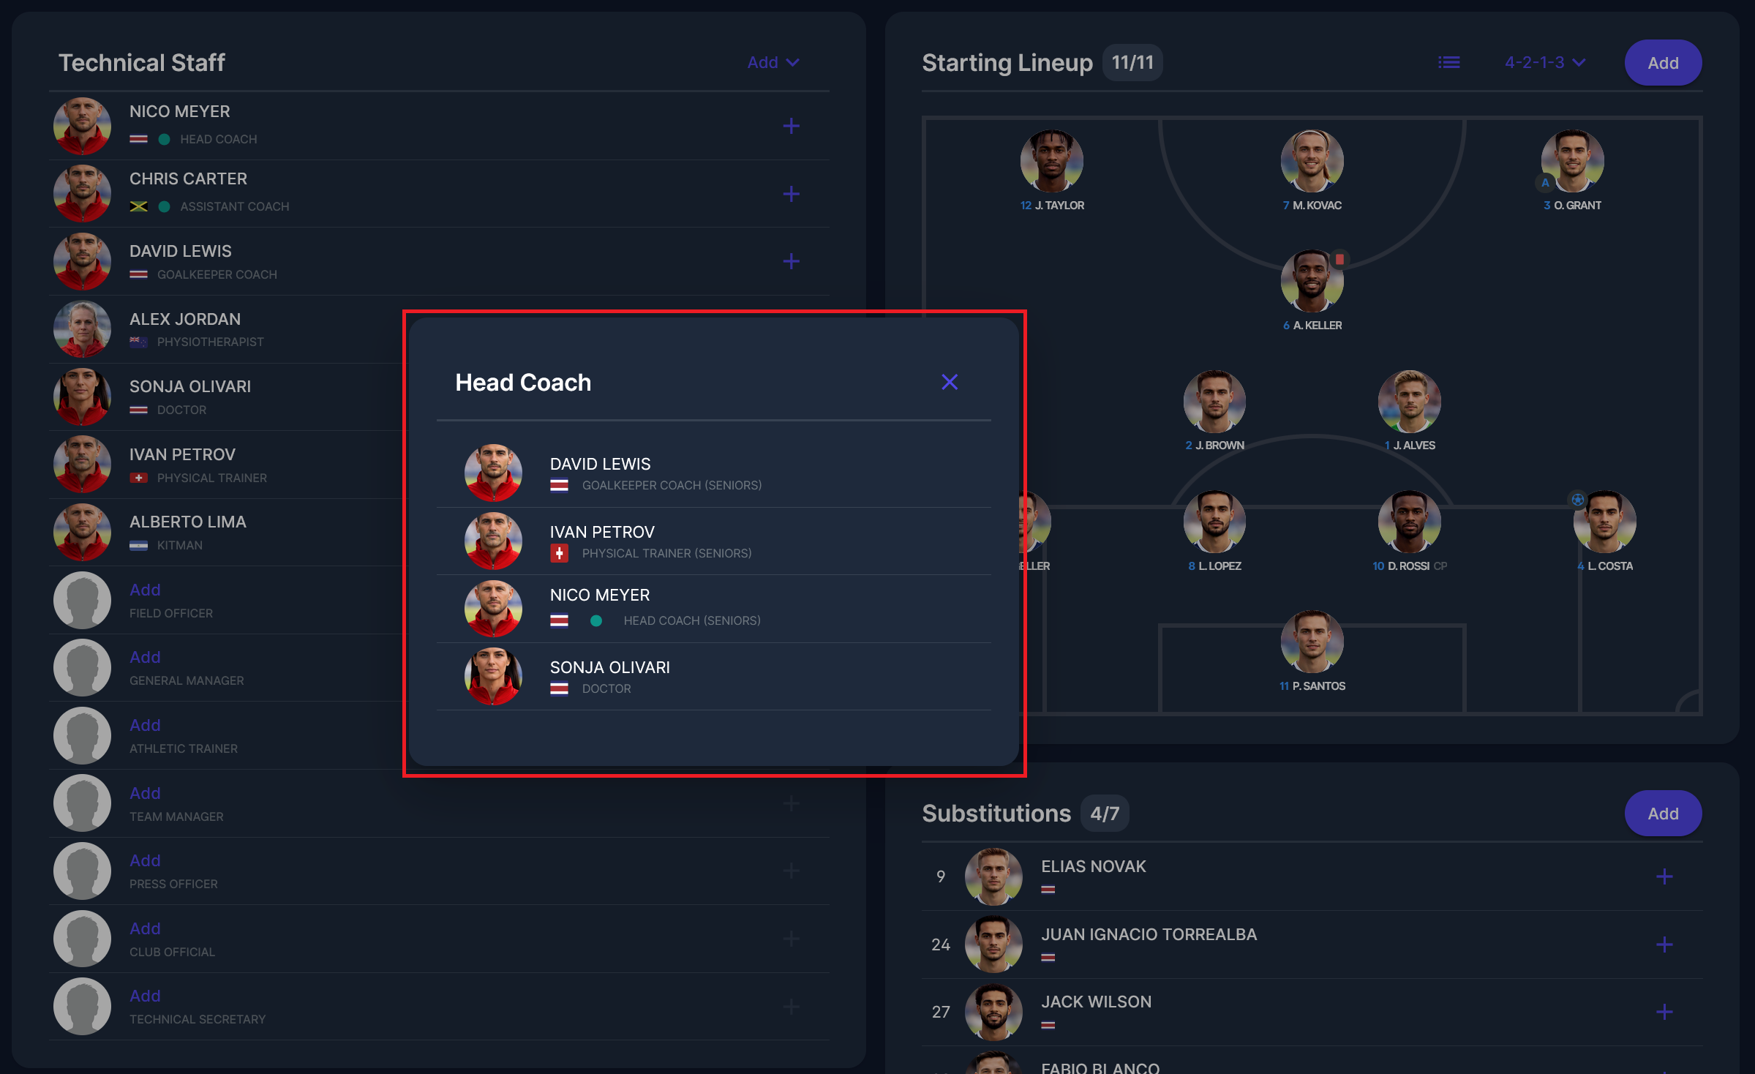1755x1074 pixels.
Task: Click the plus icon beside David Lewis staff row
Action: coord(791,261)
